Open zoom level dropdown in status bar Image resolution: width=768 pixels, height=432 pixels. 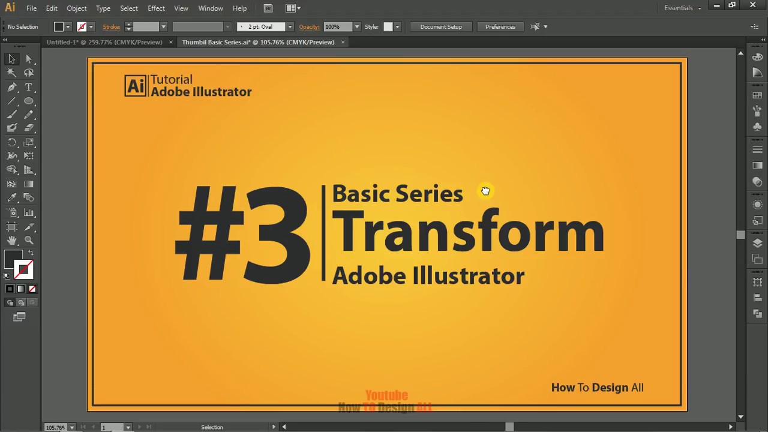[72, 427]
